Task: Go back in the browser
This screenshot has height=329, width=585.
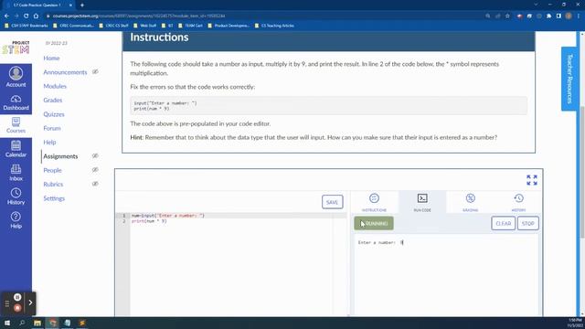Action: click(x=6, y=16)
